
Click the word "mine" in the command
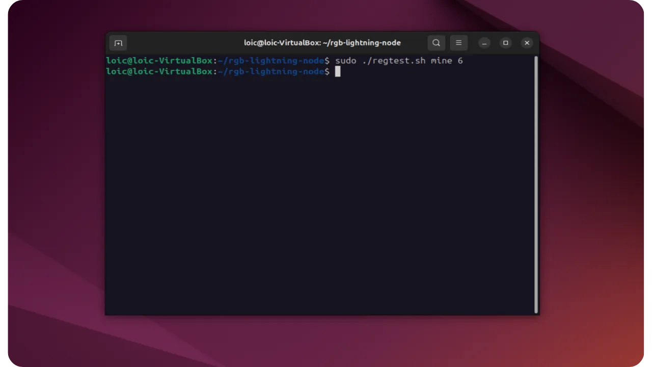[441, 61]
